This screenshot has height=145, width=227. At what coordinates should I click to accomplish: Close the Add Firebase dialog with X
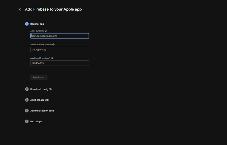coord(19,10)
